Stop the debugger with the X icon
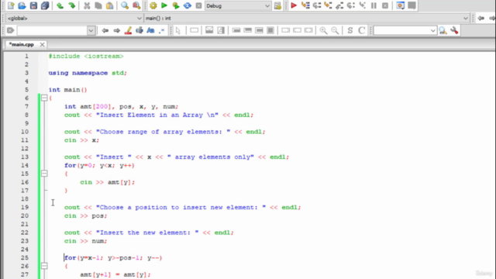The width and height of the screenshot is (496, 279). point(385,5)
